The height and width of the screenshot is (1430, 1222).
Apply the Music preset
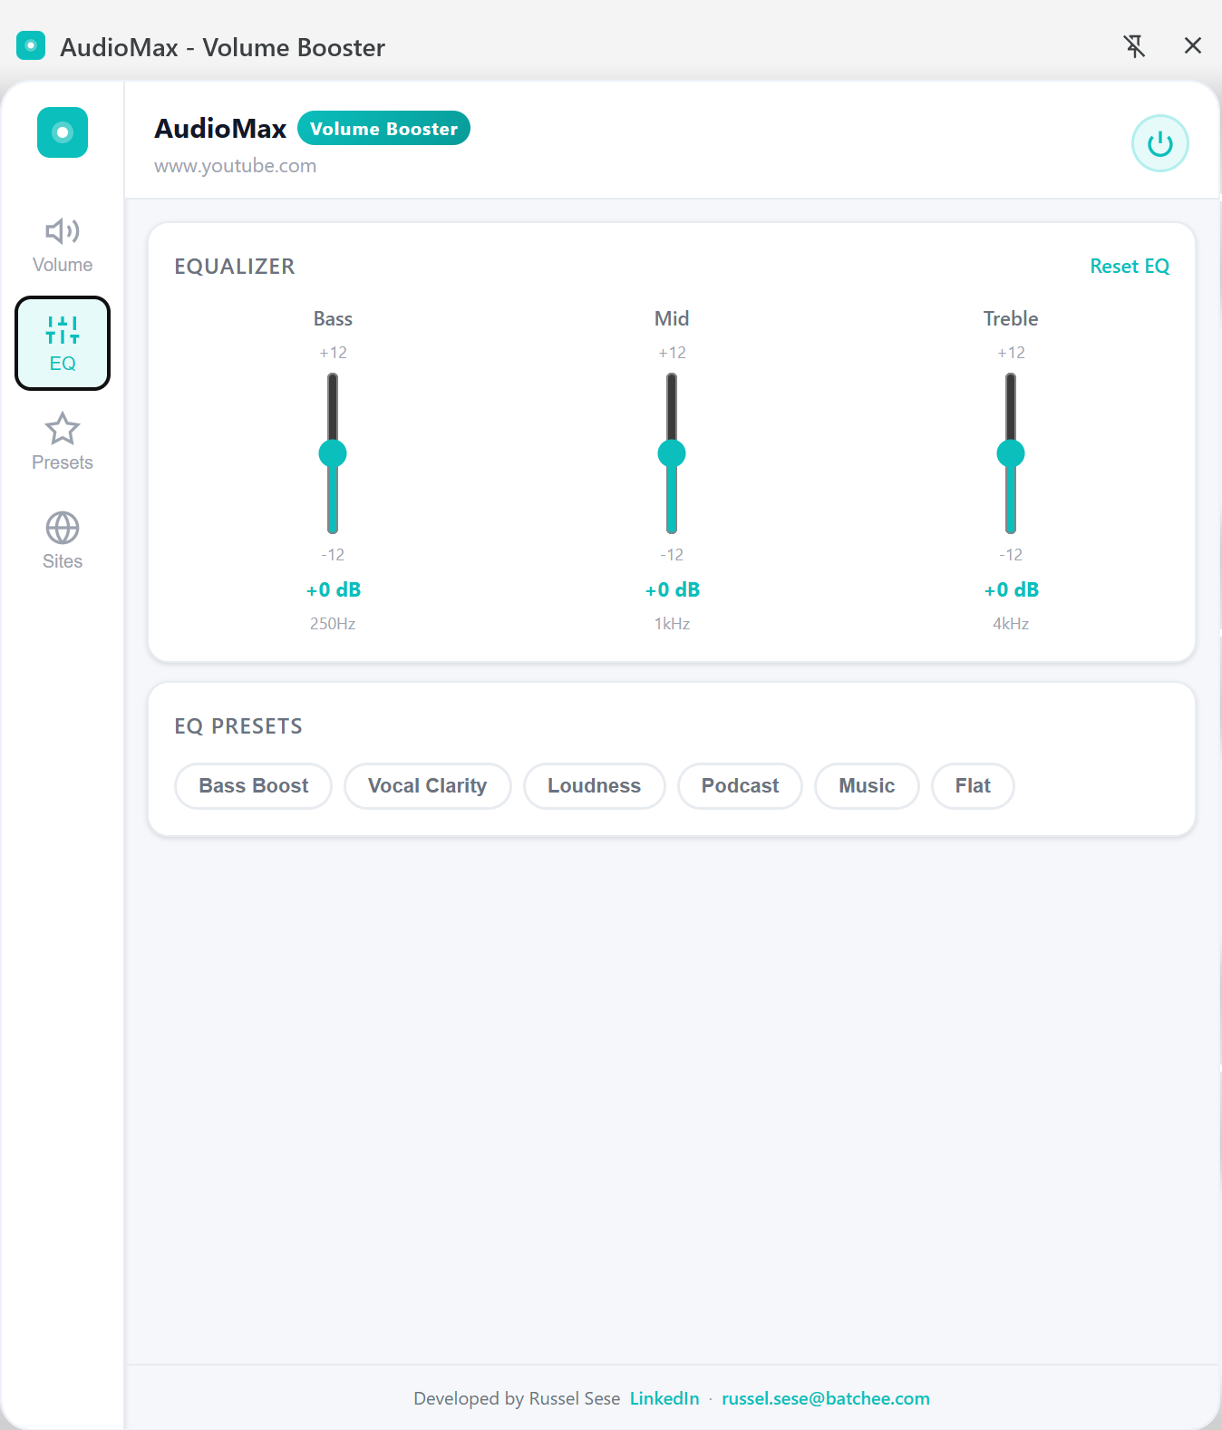[867, 786]
